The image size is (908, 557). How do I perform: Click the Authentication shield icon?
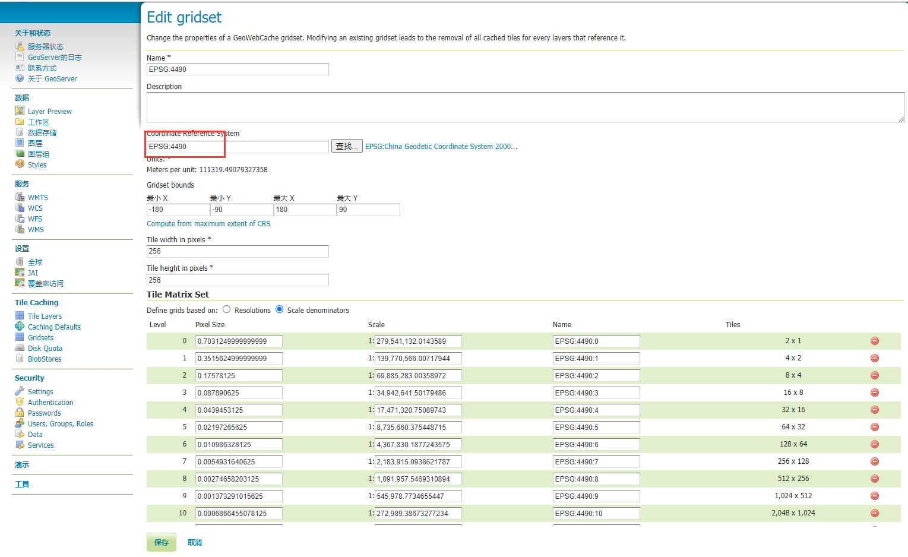tap(20, 402)
